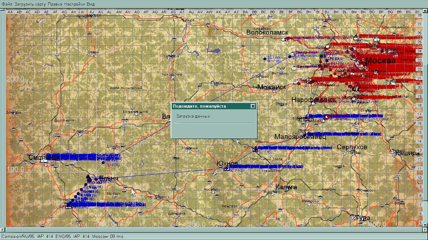Click the Нарофоминск city label
The image size is (428, 240).
tap(314, 100)
